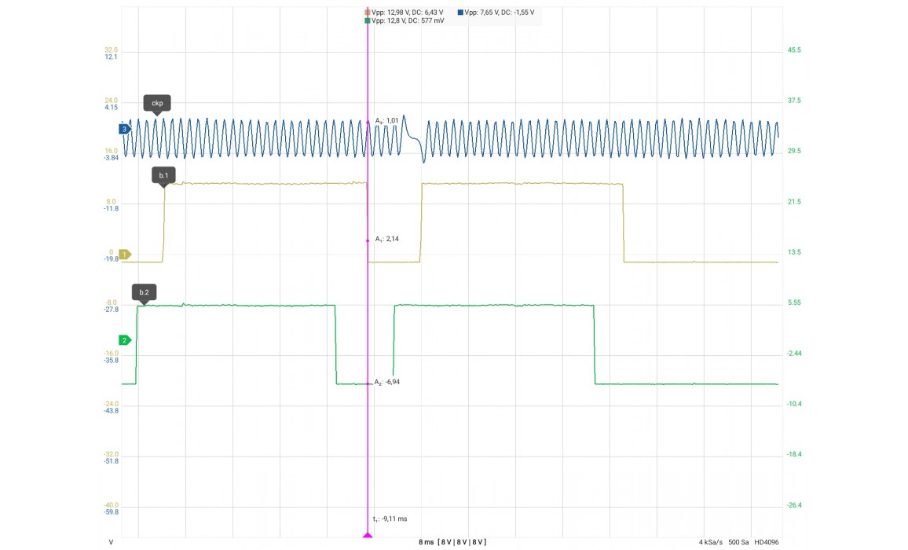Click the t1 -9,11 ms cursor readout

[390, 519]
